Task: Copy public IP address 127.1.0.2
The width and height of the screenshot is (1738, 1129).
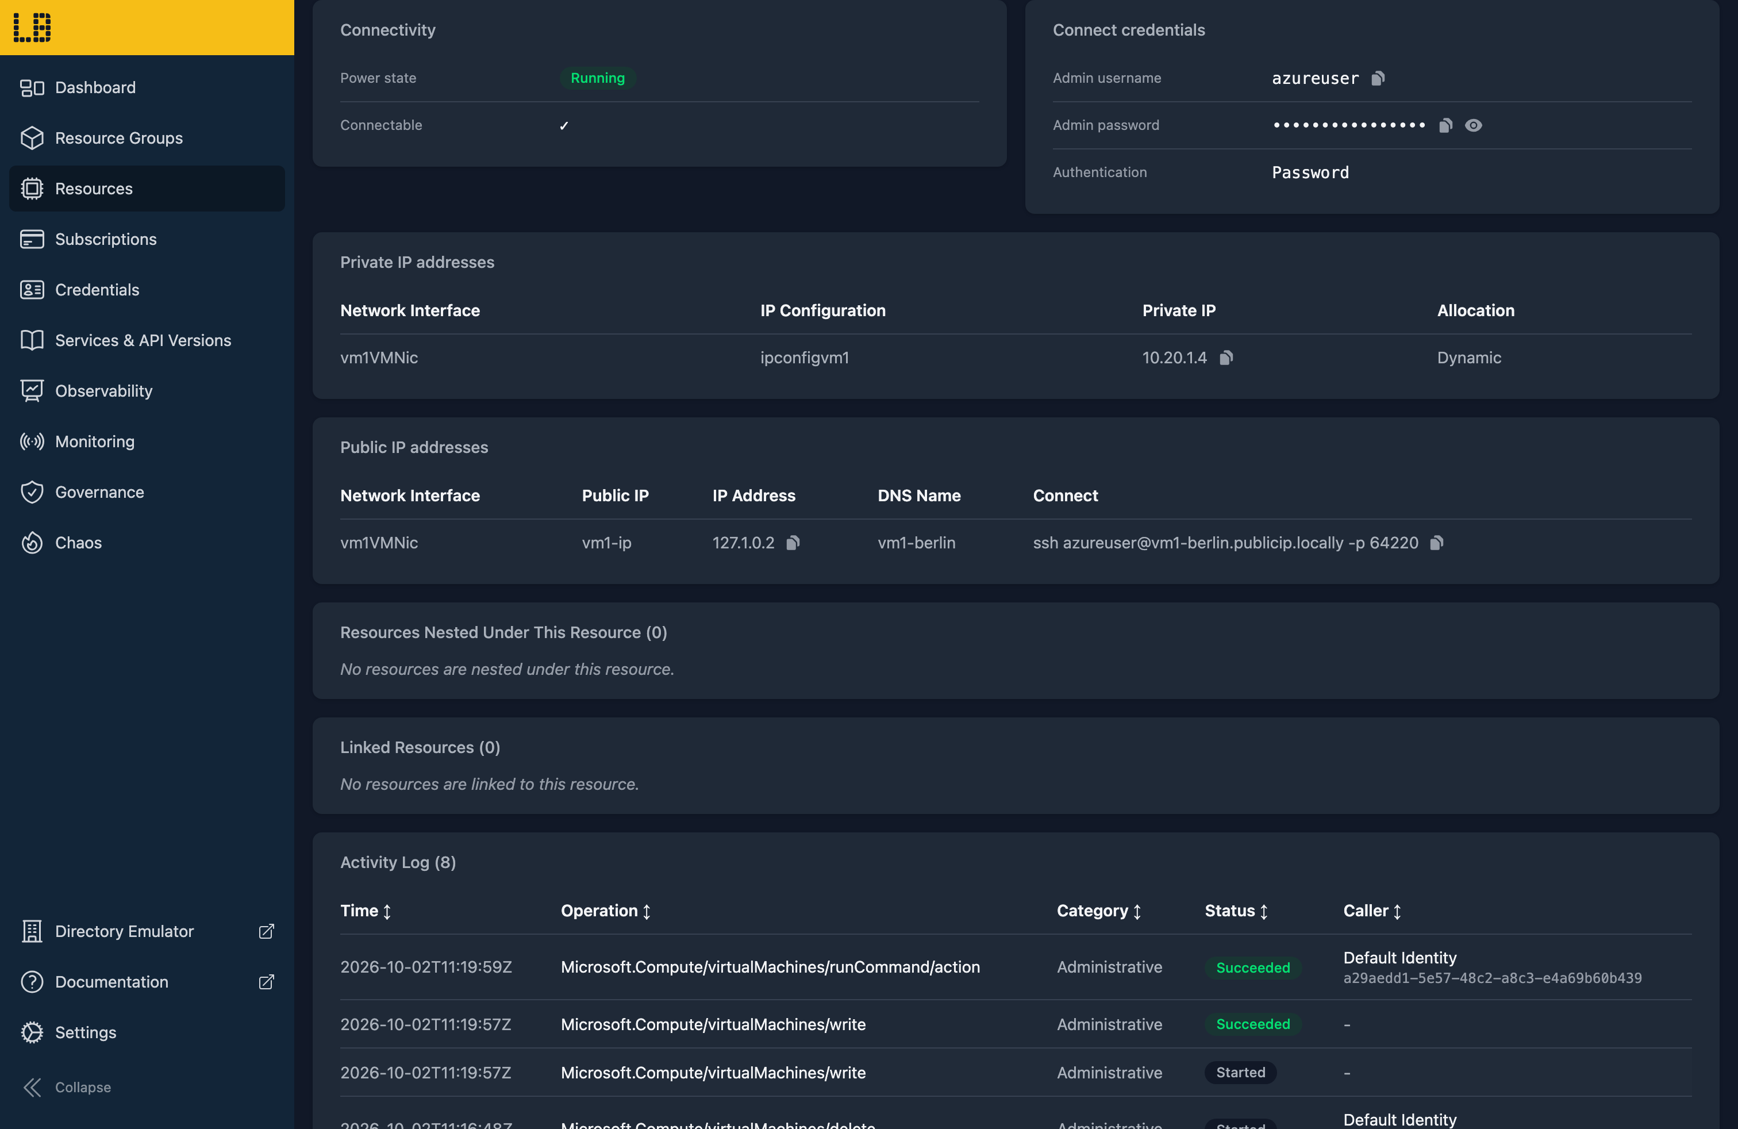Action: [793, 543]
